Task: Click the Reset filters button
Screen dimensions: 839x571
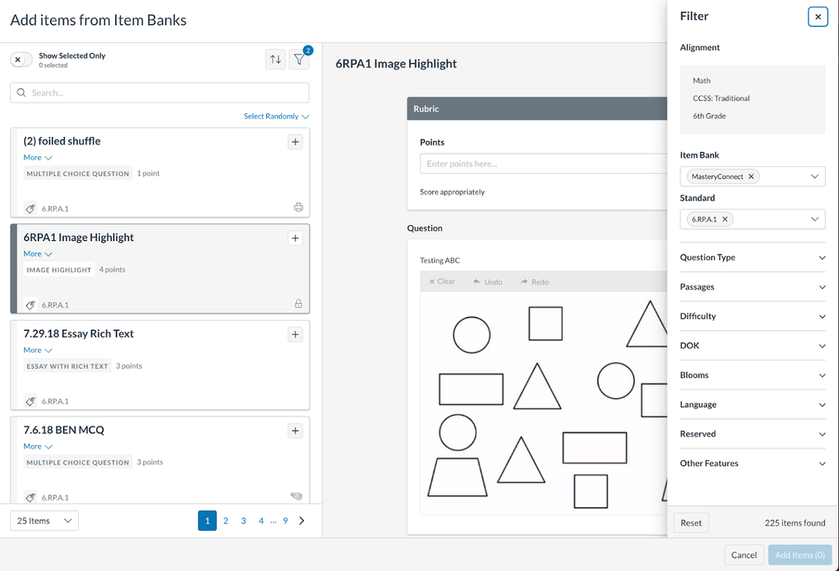Action: 691,523
